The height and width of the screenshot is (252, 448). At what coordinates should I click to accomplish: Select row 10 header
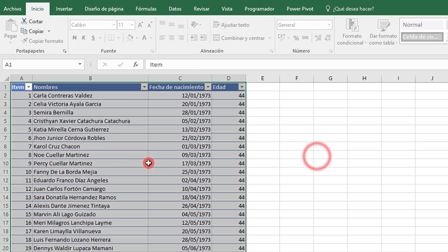(5, 163)
